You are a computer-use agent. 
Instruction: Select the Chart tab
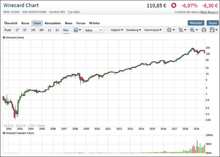tap(37, 23)
